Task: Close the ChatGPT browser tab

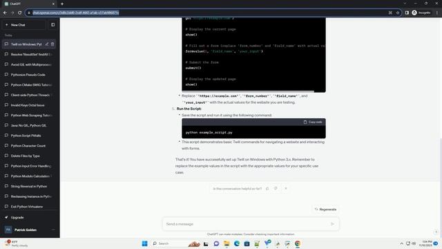Action: point(53,4)
